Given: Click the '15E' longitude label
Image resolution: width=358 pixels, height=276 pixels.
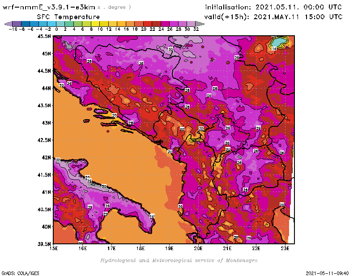Looking at the screenshot, I should pyautogui.click(x=54, y=248).
